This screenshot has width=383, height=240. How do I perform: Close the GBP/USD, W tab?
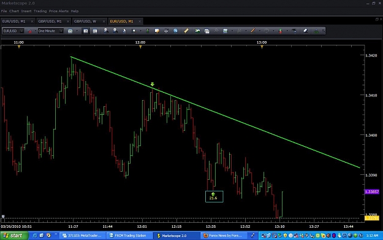click(104, 21)
